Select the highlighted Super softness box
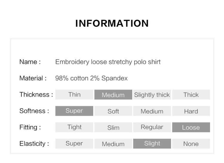Image resolution: width=224 pixels, height=163 pixels. 74,111
